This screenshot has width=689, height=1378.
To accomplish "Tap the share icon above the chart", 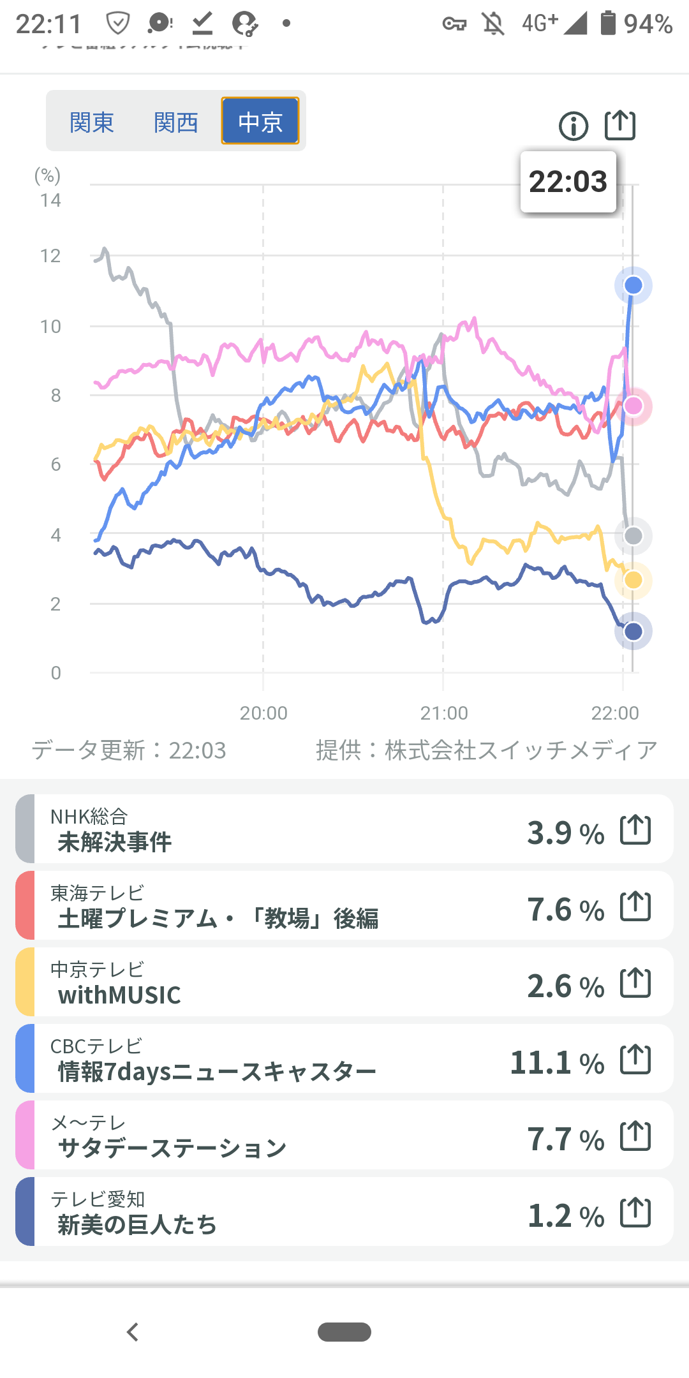I will [620, 125].
